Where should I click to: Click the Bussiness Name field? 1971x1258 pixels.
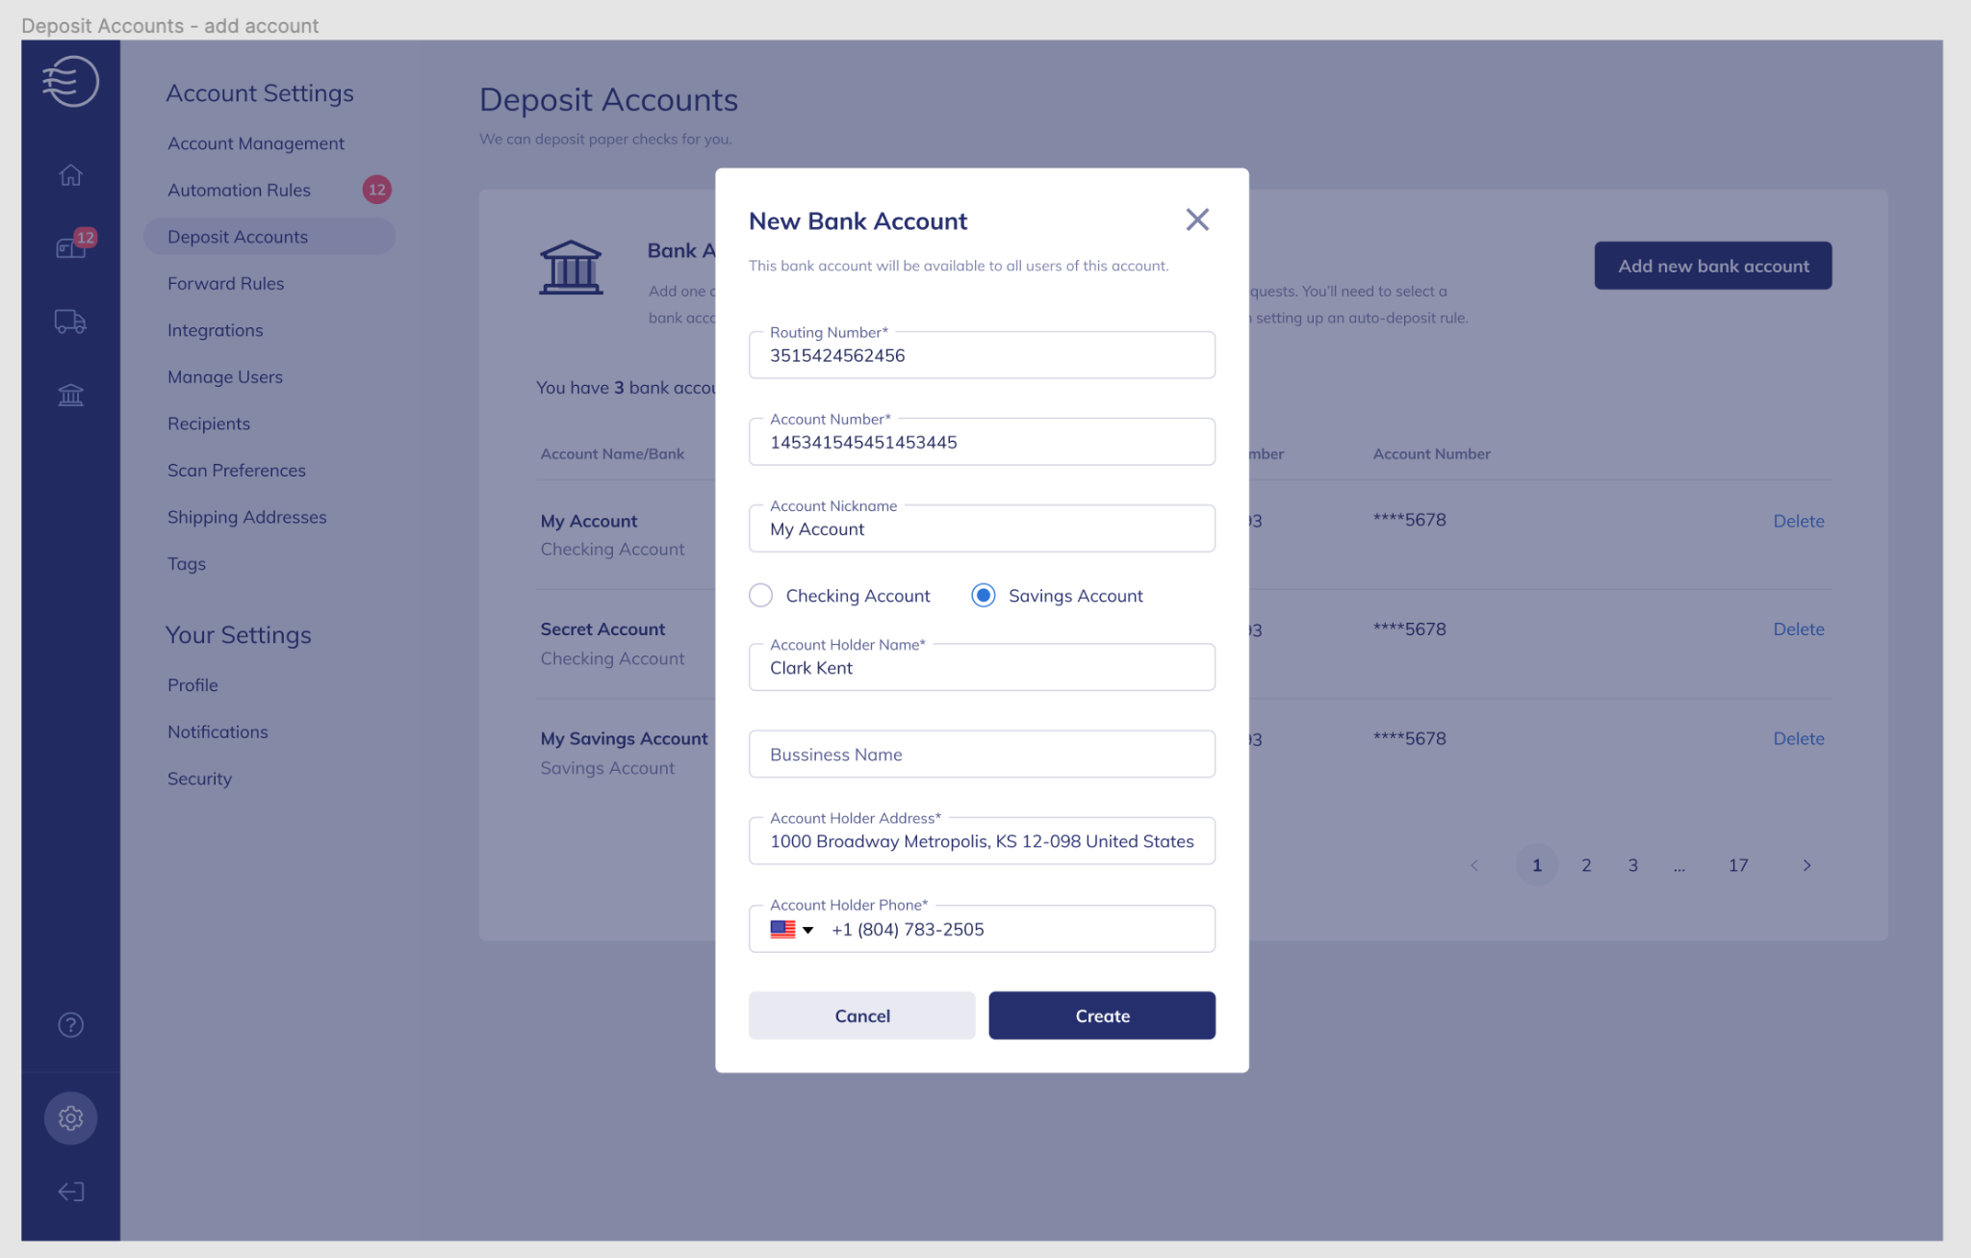(x=982, y=754)
